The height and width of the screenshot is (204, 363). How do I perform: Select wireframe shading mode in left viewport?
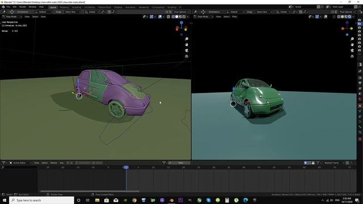173,16
